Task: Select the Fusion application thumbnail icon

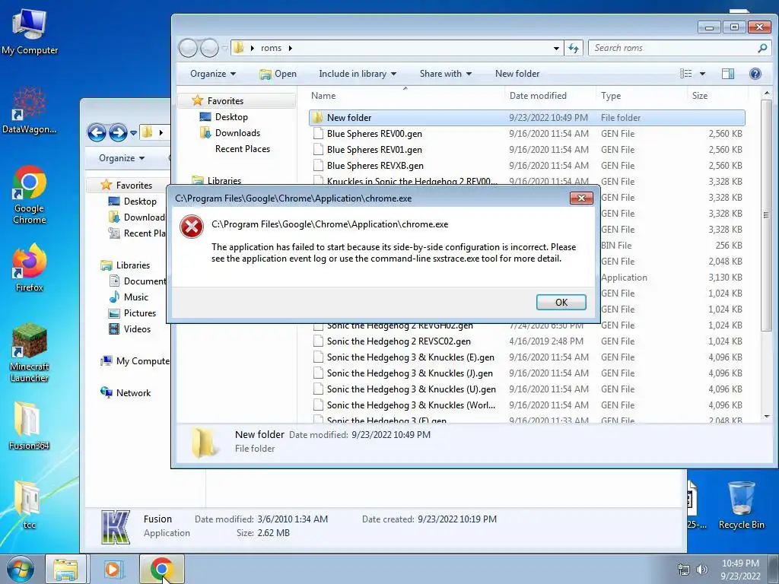Action: 116,526
